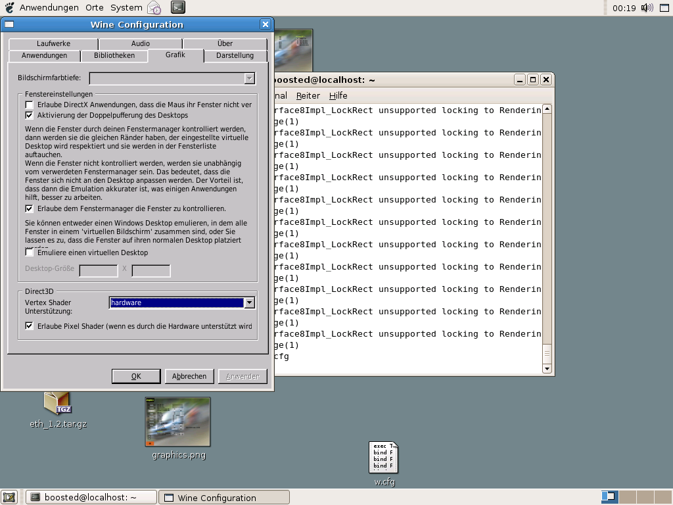Switch to the Über tab

point(225,43)
